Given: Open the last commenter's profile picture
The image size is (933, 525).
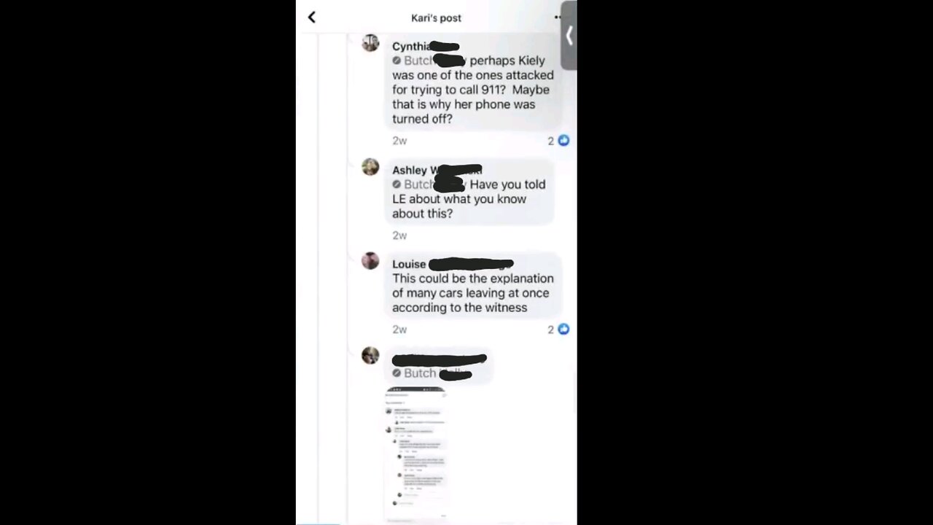Looking at the screenshot, I should pos(370,355).
